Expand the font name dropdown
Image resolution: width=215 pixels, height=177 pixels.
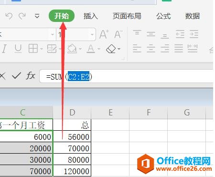tap(52, 34)
